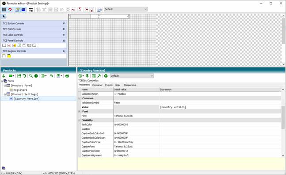The width and height of the screenshot is (286, 175).
Task: Click the green gear settings icon
Action: click(x=106, y=76)
